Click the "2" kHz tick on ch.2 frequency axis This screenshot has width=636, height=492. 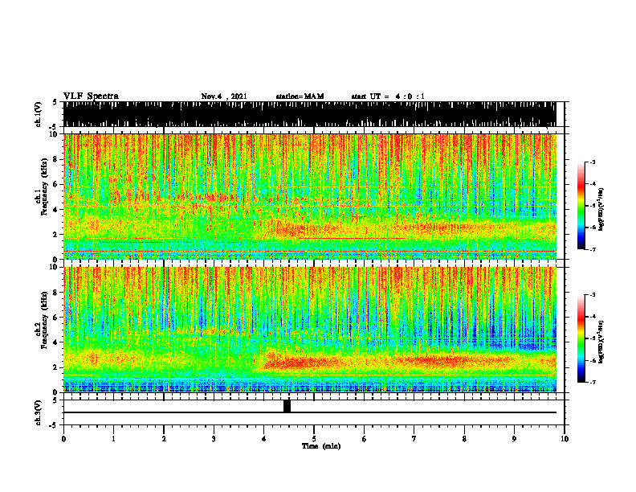[55, 367]
